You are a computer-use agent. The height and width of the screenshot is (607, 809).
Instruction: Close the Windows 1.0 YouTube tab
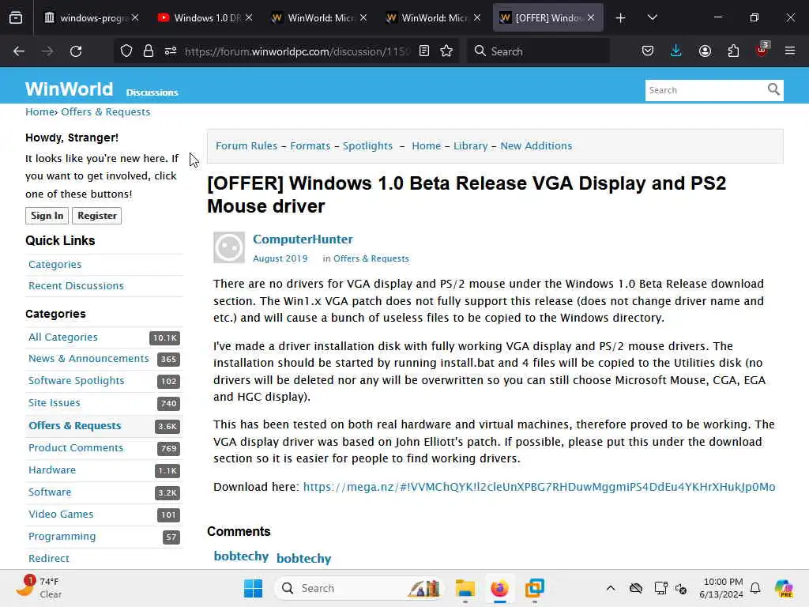coord(249,18)
